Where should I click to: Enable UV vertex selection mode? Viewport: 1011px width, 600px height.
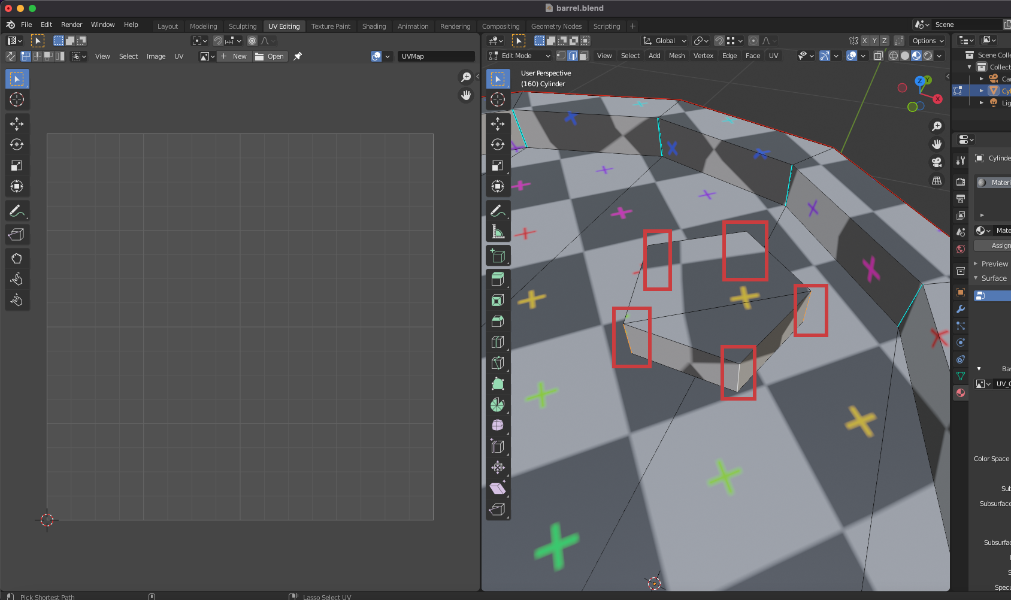26,56
